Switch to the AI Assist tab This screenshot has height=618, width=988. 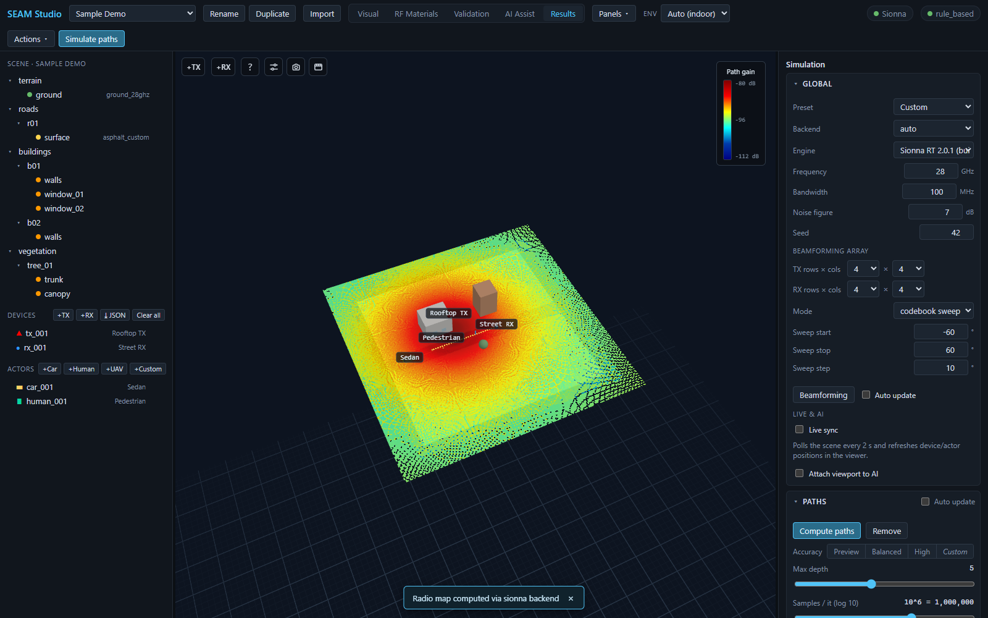click(x=520, y=14)
